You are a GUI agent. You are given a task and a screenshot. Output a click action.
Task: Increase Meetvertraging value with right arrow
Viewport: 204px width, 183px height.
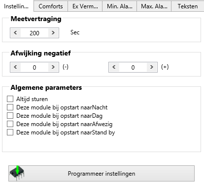click(53, 33)
